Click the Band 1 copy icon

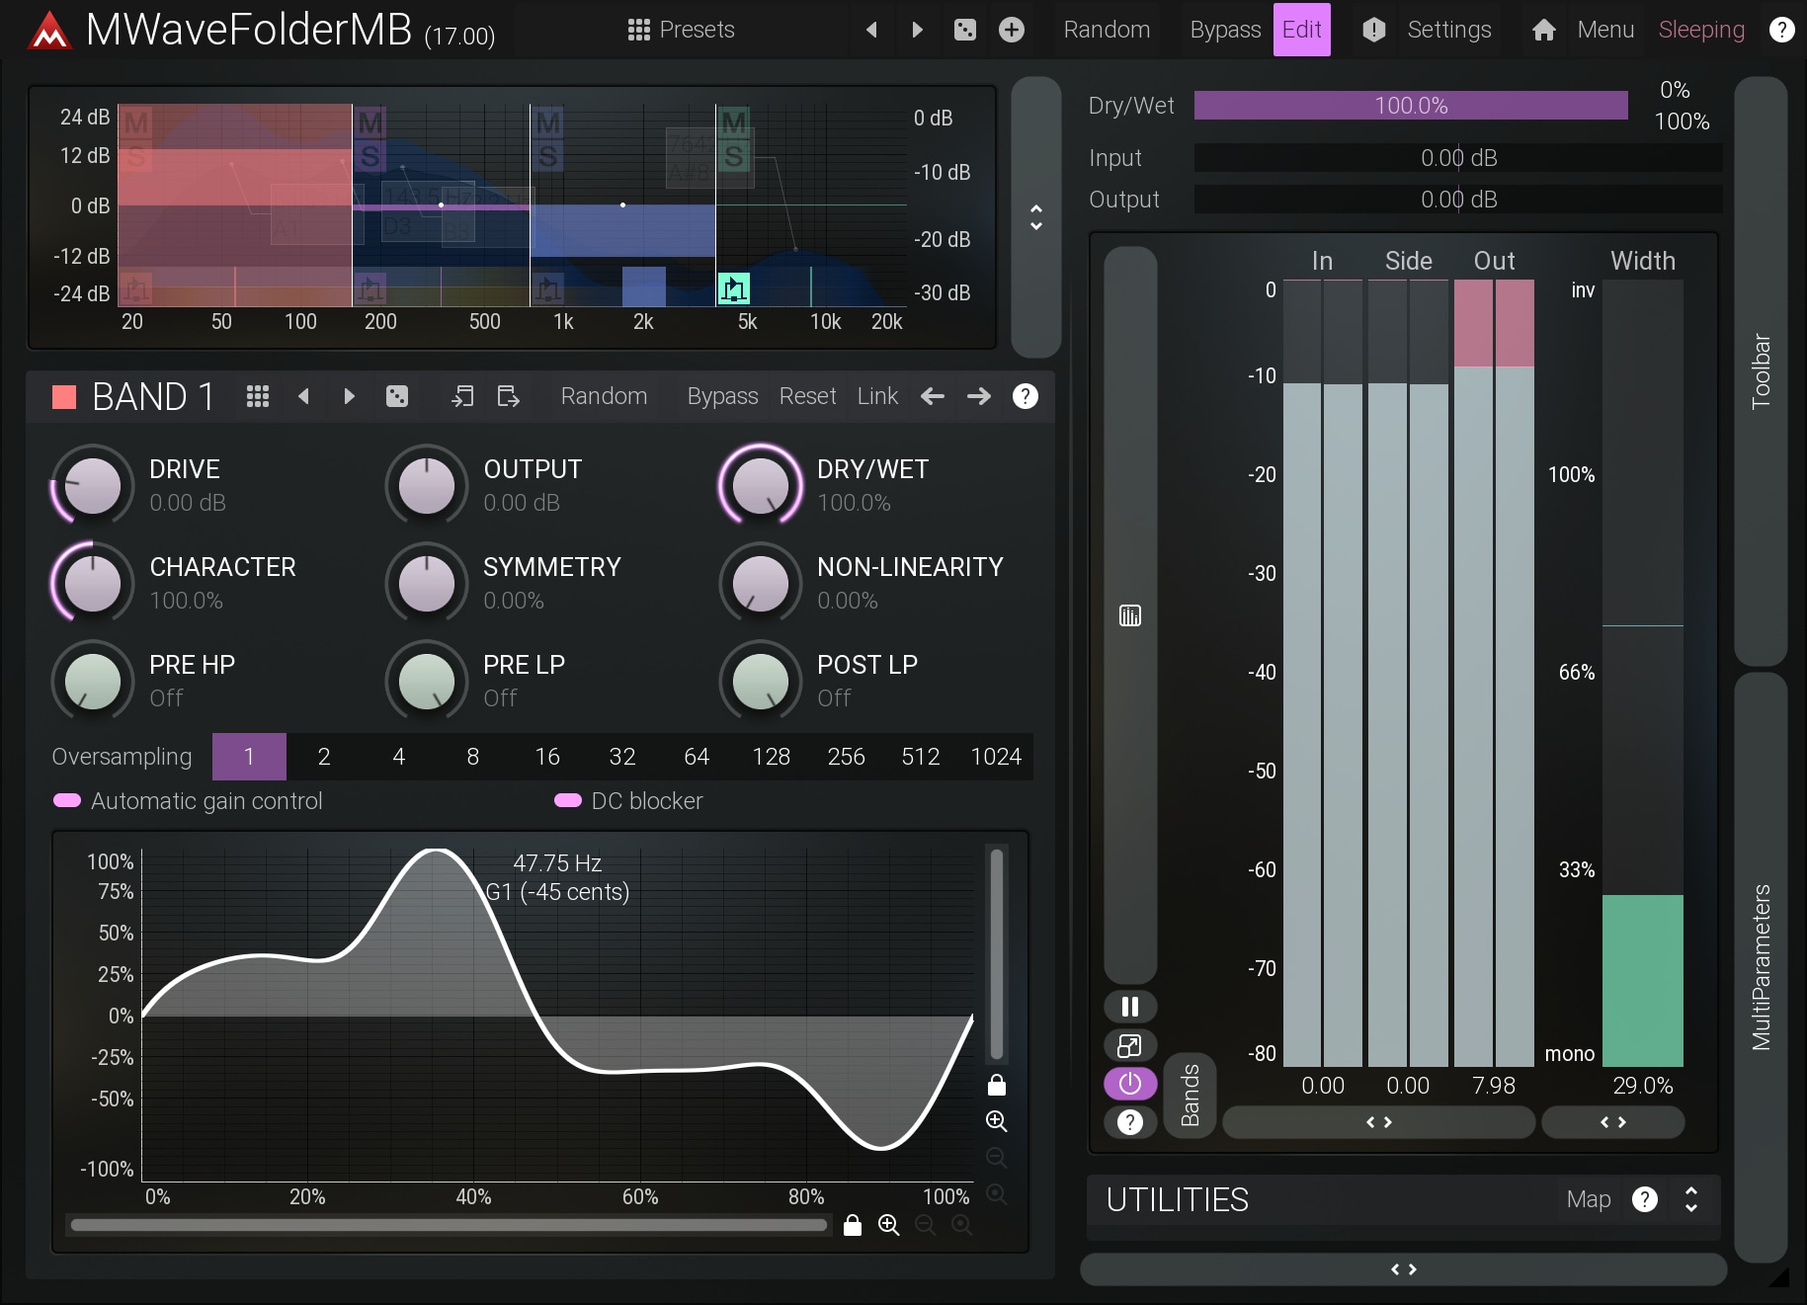[x=462, y=396]
